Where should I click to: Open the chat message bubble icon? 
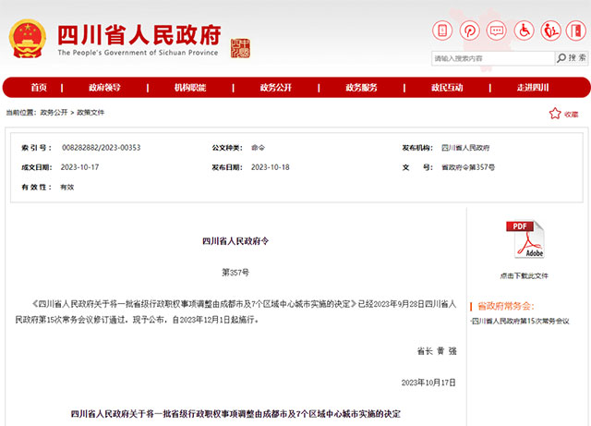[x=497, y=30]
